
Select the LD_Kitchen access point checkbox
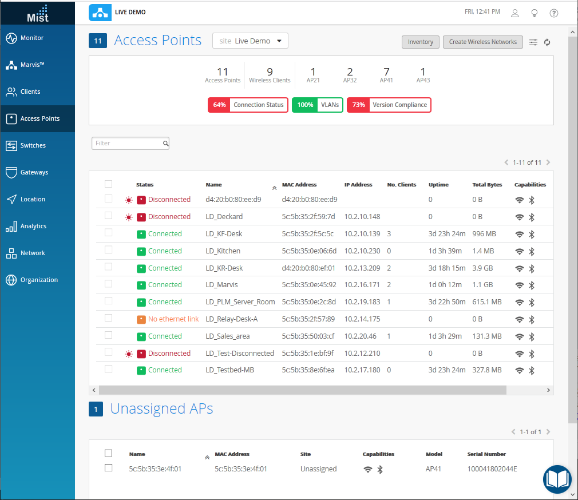109,250
